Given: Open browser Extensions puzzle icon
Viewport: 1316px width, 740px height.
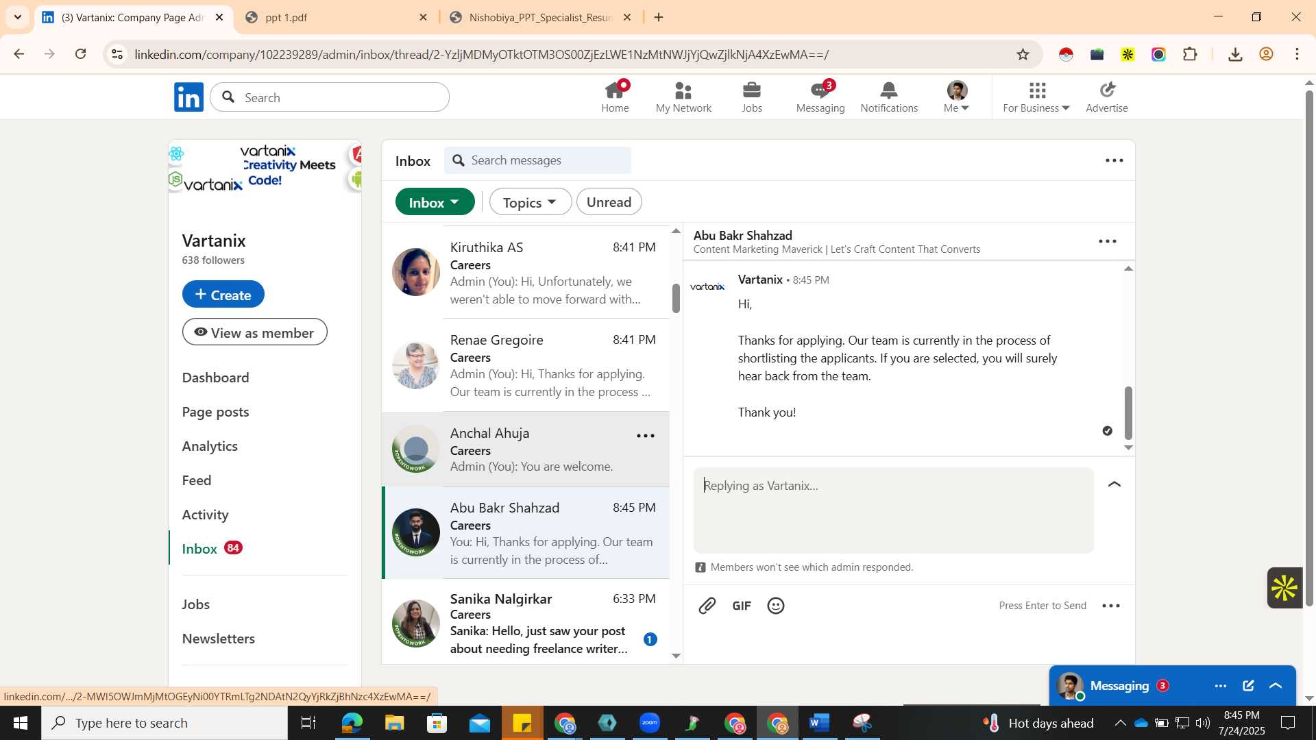Looking at the screenshot, I should coord(1191,55).
